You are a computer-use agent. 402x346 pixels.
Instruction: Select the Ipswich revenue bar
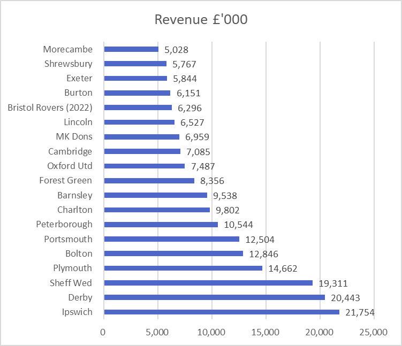[221, 312]
